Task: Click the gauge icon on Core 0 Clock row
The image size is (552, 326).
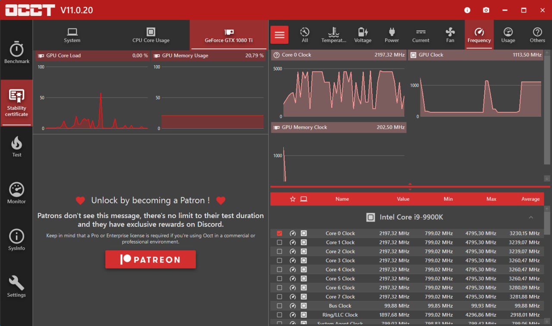Action: coord(293,233)
